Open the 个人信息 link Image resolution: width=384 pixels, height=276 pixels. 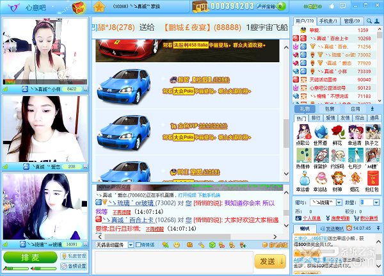[312, 218]
